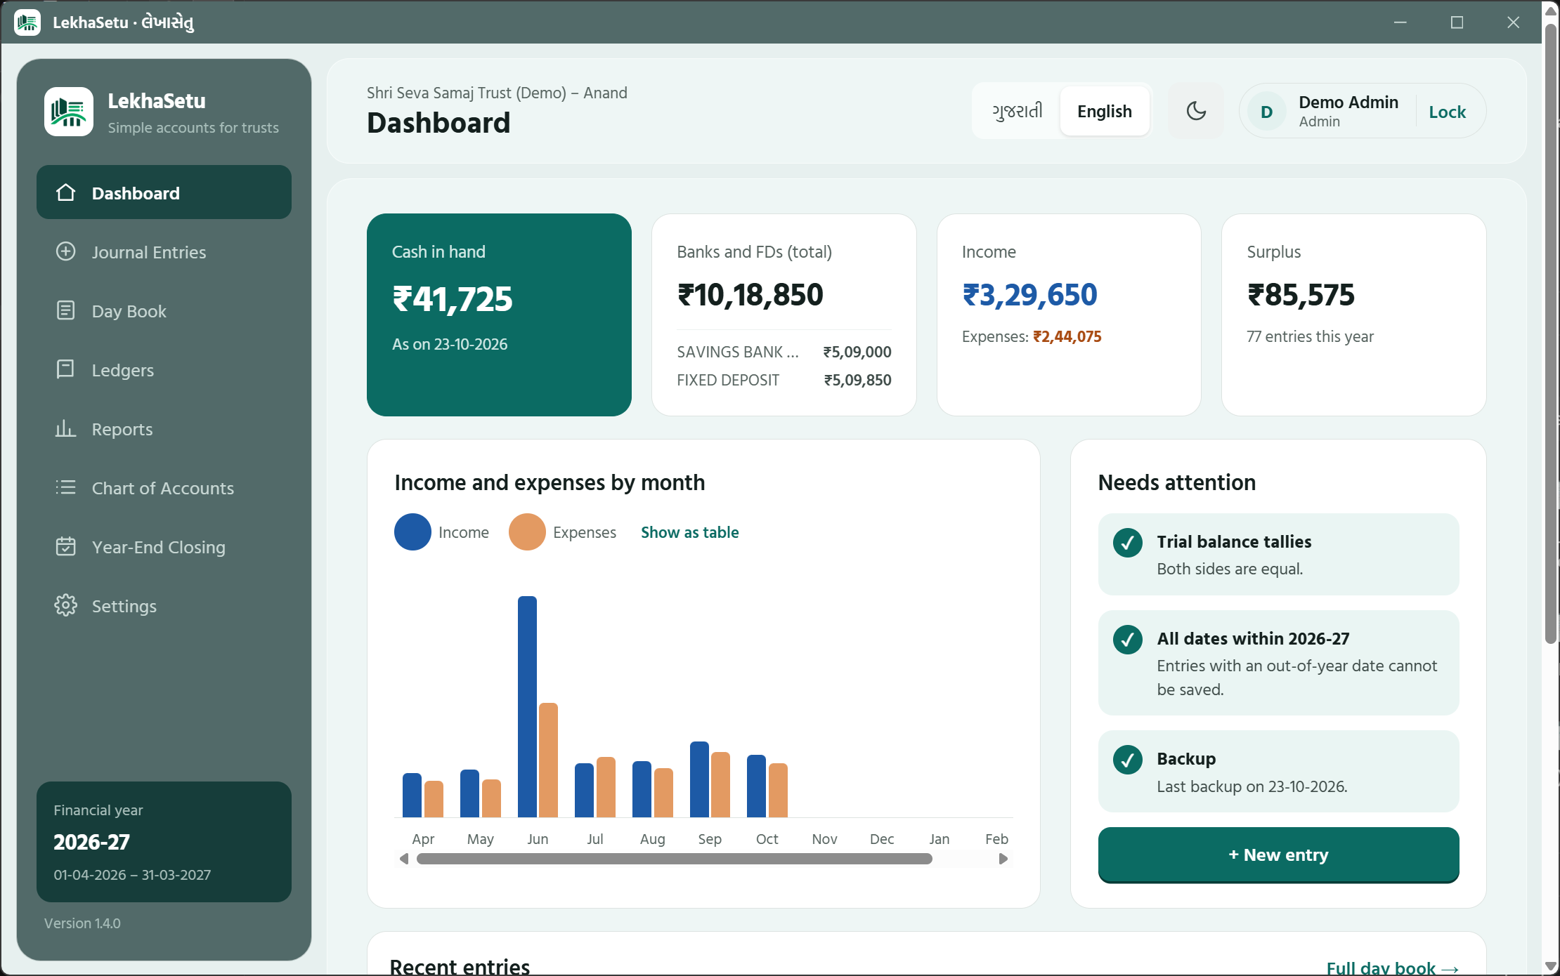Screen dimensions: 1560x976
Task: Click the ₹3,29,650 income amount
Action: pyautogui.click(x=1029, y=294)
